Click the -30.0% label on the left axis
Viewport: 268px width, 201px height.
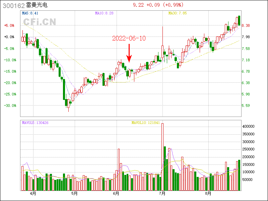(x=9, y=106)
